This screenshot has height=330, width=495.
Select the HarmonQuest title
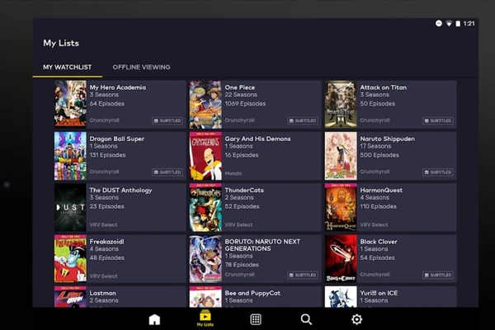[x=381, y=191]
